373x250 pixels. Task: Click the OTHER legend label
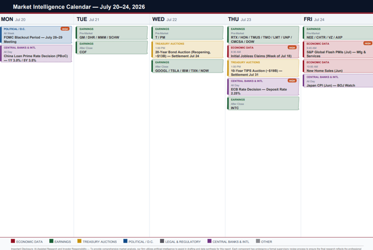tap(266, 242)
